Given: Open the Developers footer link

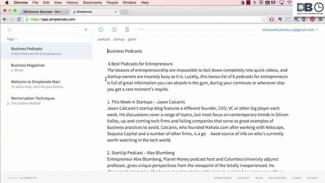Looking at the screenshot, I should [277, 178].
